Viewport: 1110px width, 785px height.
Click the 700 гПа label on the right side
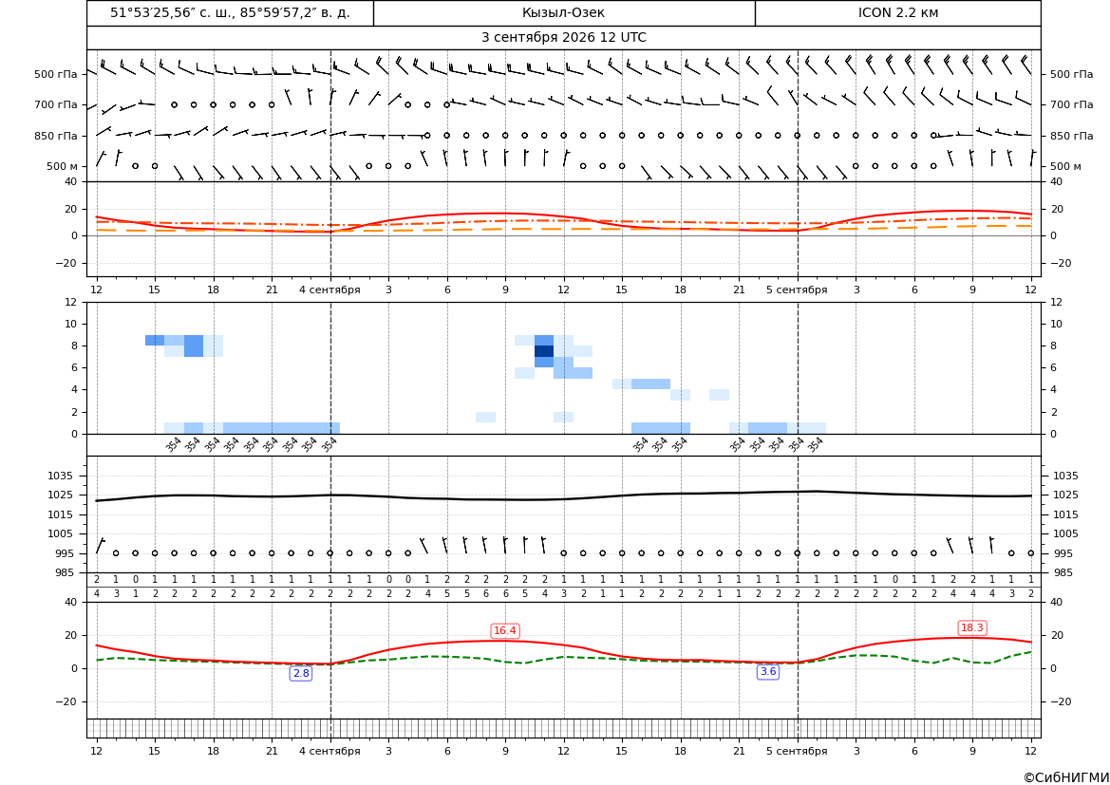1071,104
